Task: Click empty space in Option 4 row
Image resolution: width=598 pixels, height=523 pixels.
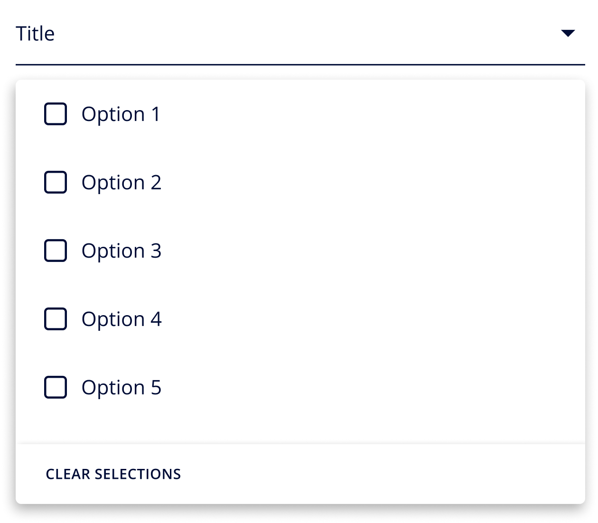Action: [x=370, y=319]
